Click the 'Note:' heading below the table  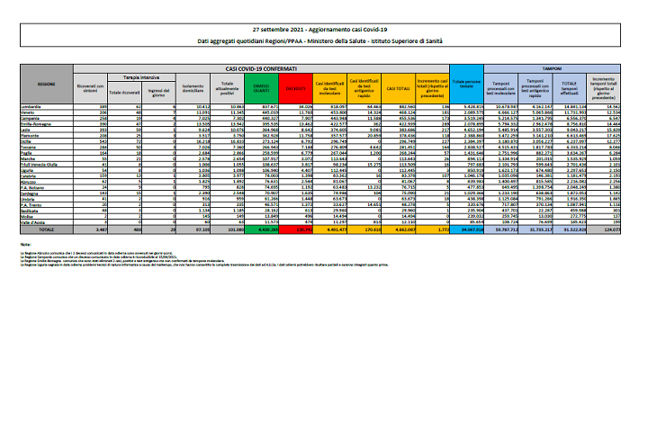pos(23,244)
